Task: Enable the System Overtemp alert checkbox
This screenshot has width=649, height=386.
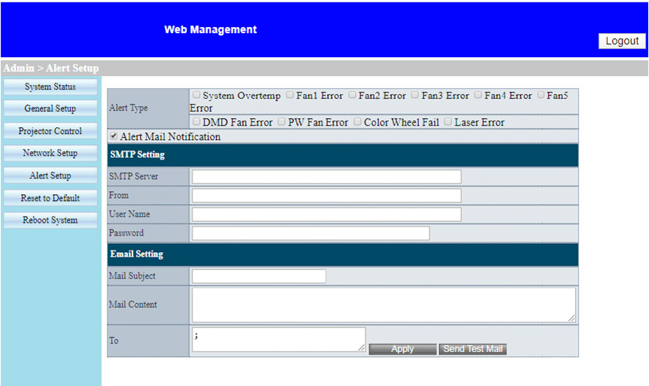Action: click(196, 96)
